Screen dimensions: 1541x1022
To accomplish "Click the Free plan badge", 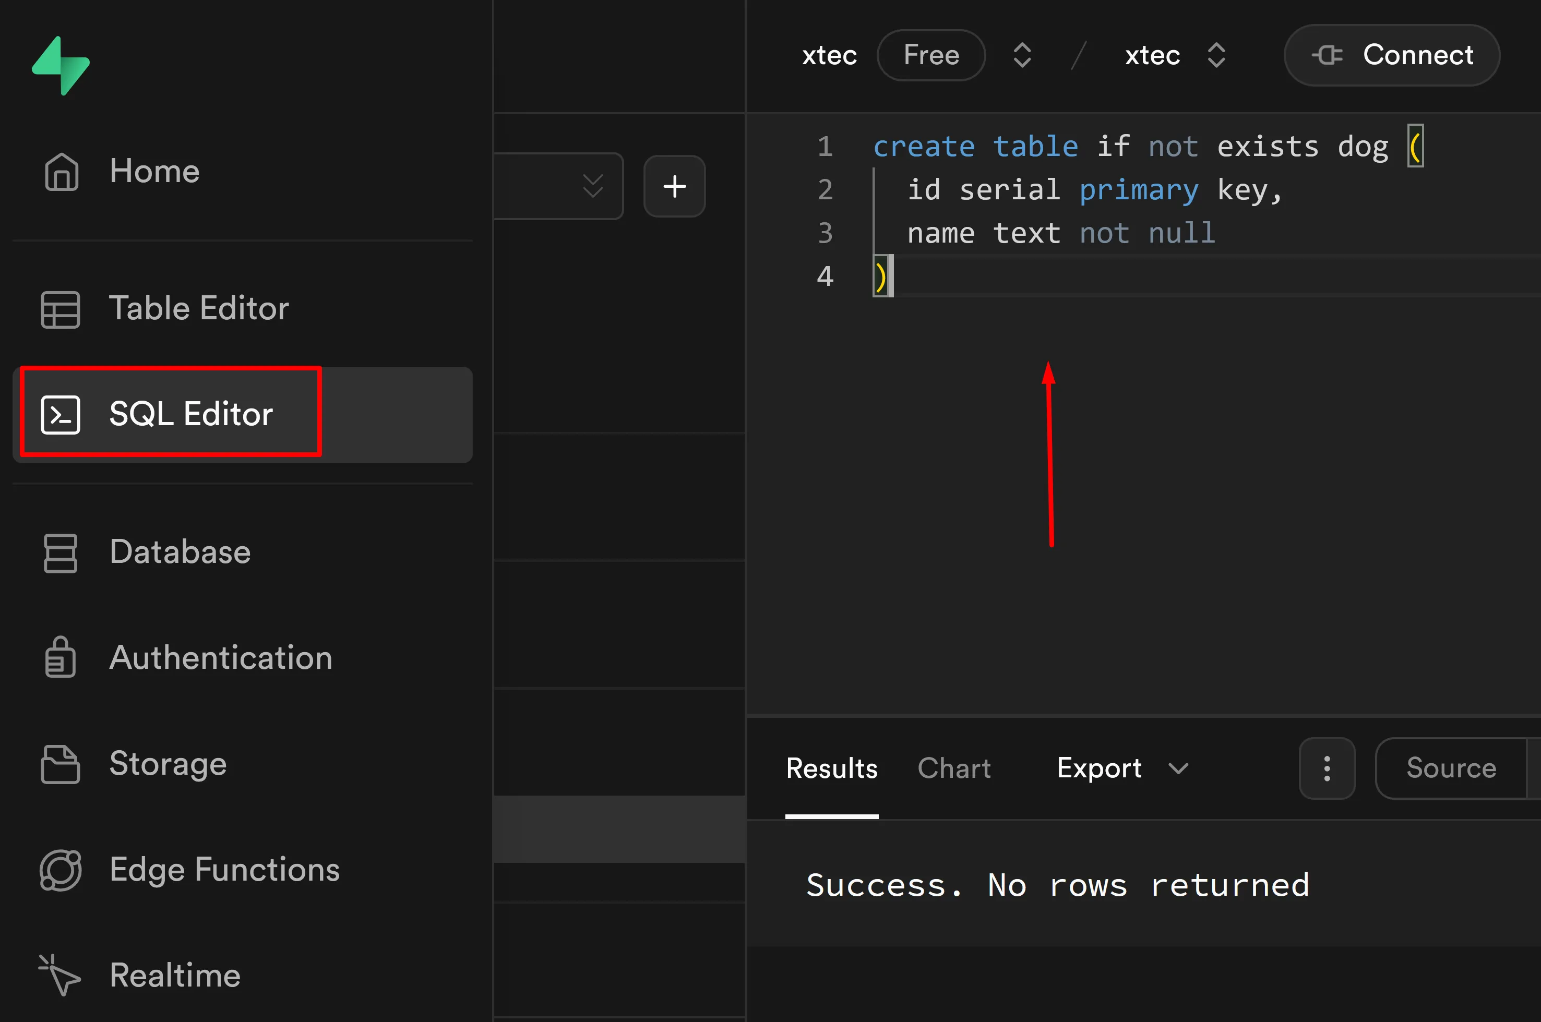I will (x=931, y=55).
